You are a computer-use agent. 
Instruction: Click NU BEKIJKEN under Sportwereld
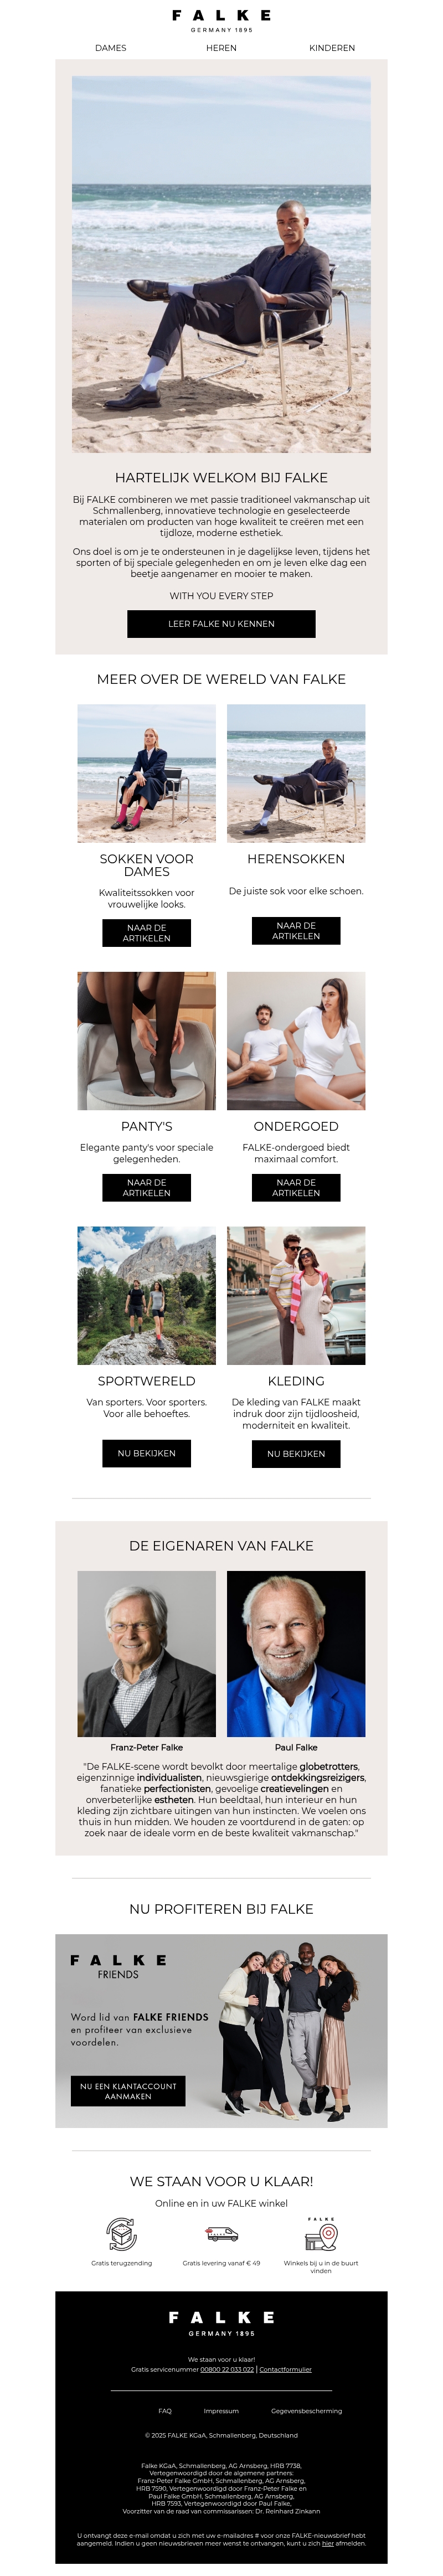146,1453
